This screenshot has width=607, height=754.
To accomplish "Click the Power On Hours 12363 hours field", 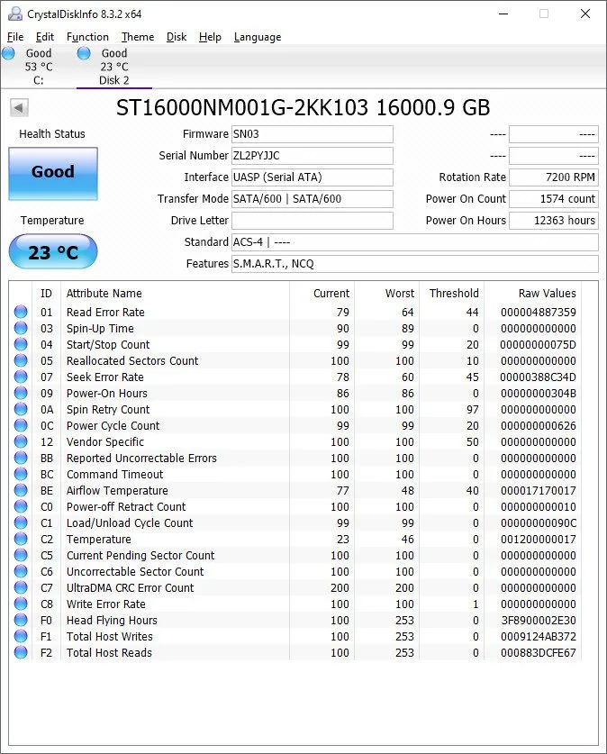I will click(554, 221).
